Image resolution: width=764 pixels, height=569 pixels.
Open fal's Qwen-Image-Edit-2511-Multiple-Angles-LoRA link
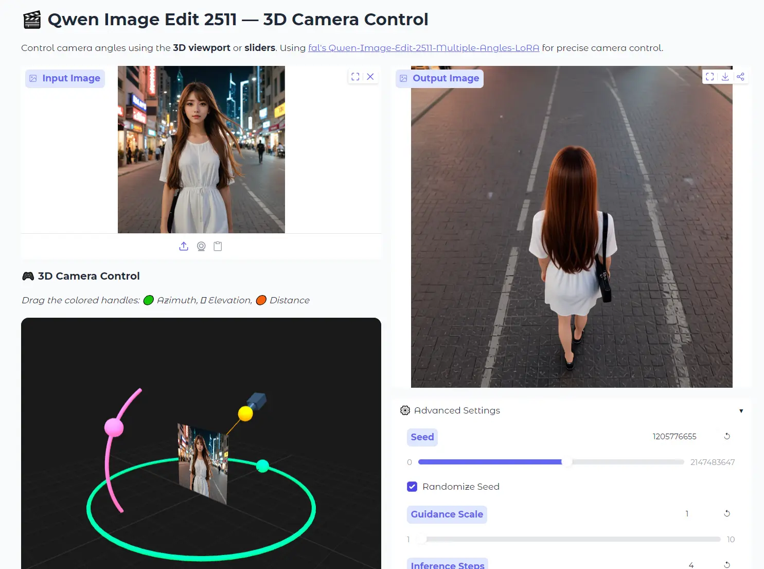tap(423, 48)
